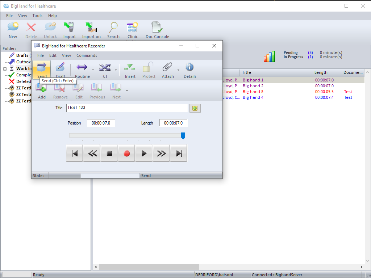Click the rewind button
371x278 pixels.
[92, 153]
